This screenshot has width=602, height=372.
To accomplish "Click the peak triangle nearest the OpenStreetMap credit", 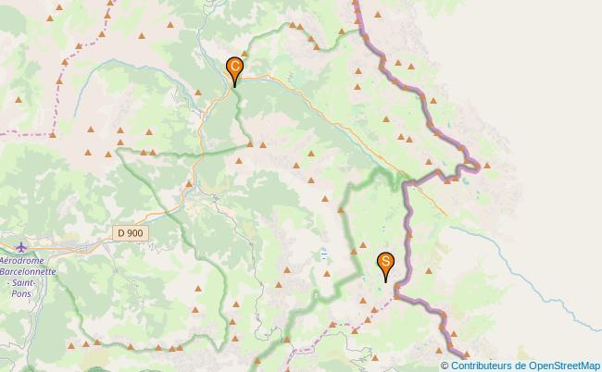I will click(x=467, y=354).
